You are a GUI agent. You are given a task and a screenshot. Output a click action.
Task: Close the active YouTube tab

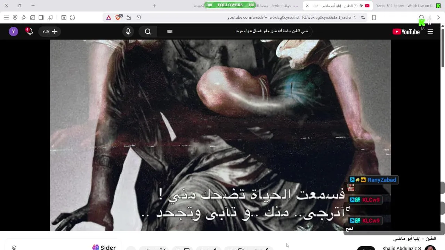pos(307,6)
